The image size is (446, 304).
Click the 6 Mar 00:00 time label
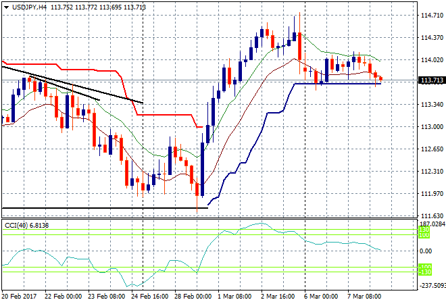click(x=321, y=297)
